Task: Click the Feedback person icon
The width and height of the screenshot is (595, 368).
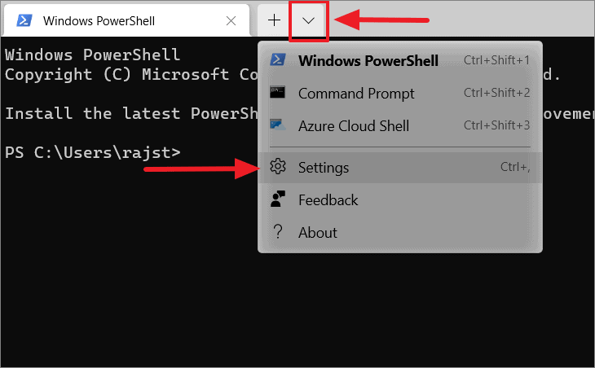Action: 278,199
